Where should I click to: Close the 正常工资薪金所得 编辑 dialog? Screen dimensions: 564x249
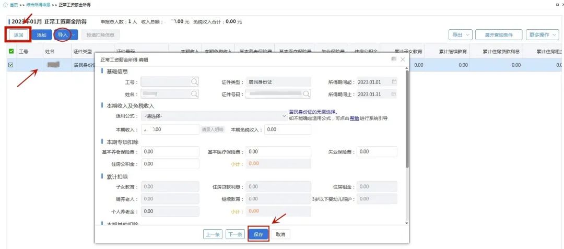pyautogui.click(x=403, y=60)
